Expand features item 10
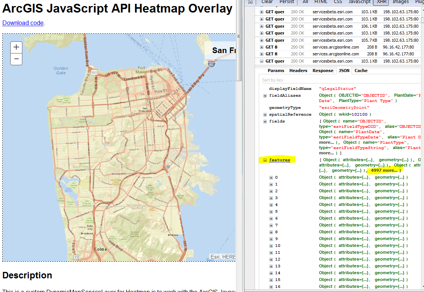424x292 pixels. click(x=271, y=246)
